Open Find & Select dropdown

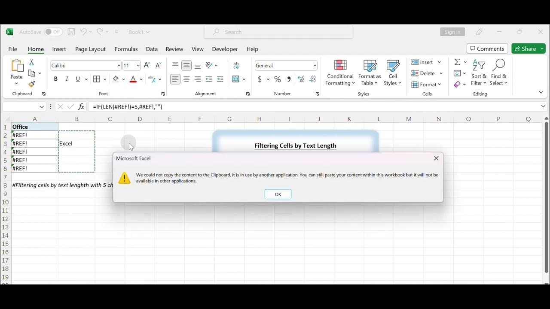coord(498,73)
